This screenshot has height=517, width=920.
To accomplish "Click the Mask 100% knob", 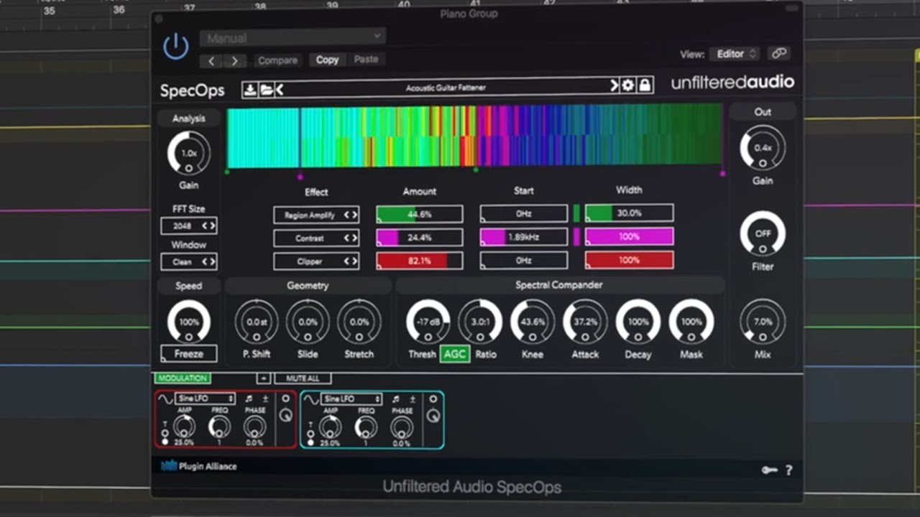I will [x=691, y=322].
